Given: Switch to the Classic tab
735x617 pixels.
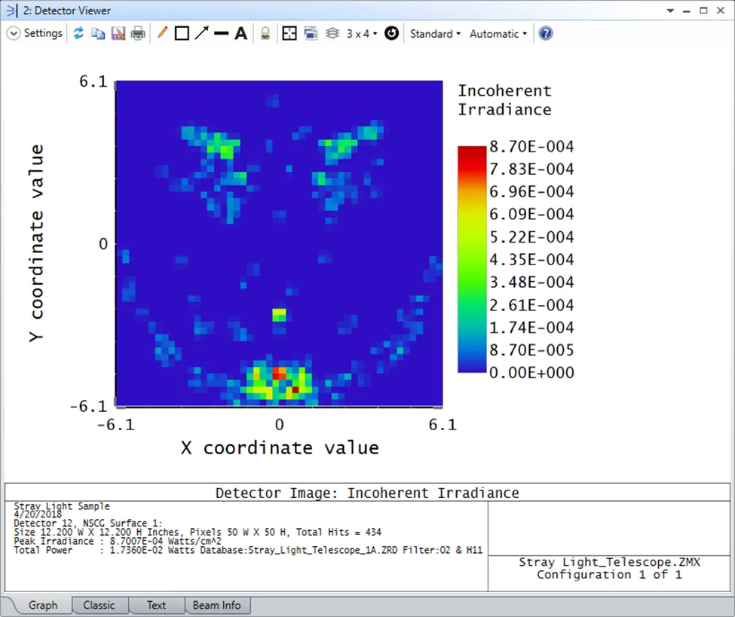Looking at the screenshot, I should 99,605.
